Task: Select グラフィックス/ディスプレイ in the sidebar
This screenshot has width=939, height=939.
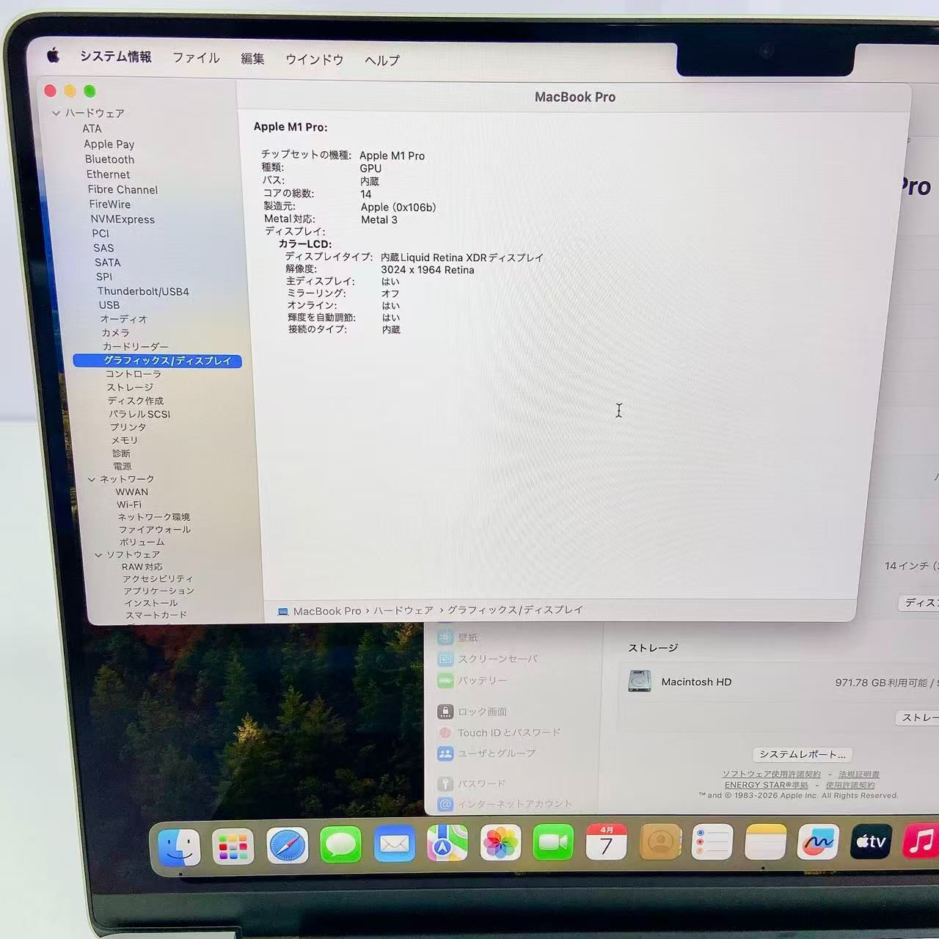Action: [x=157, y=360]
